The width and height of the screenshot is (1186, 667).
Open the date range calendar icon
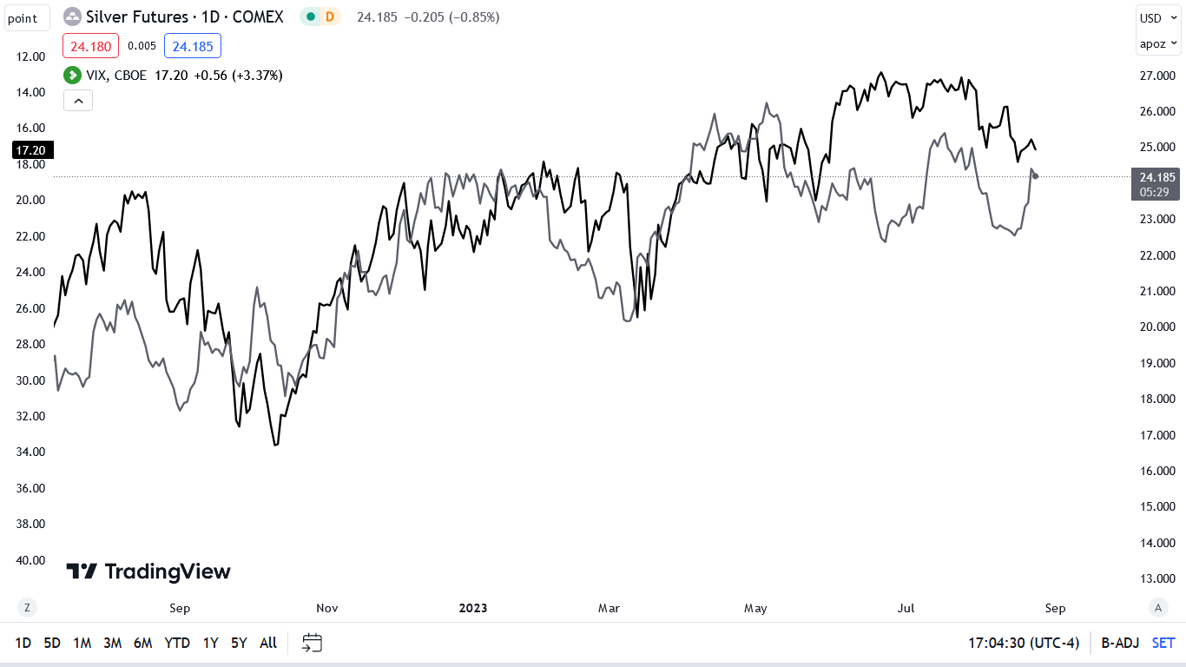(x=312, y=643)
